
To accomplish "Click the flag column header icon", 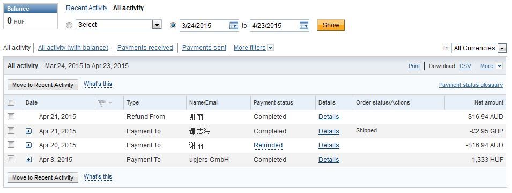I will tap(102, 103).
